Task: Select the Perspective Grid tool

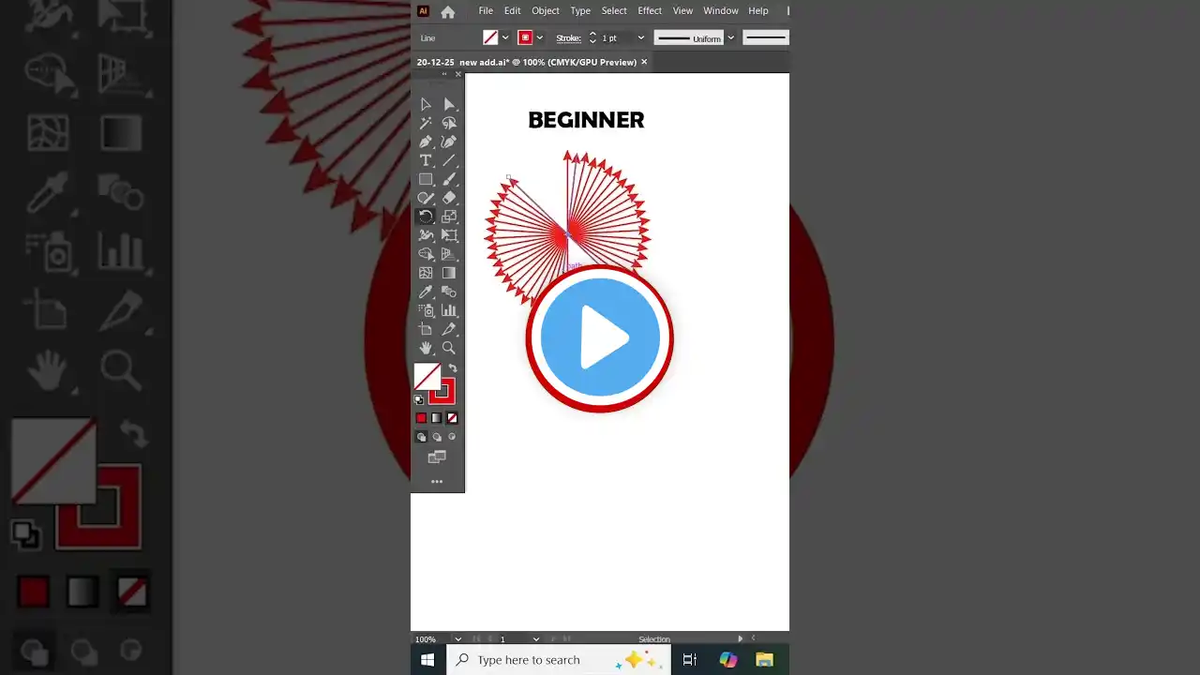Action: coord(449,254)
